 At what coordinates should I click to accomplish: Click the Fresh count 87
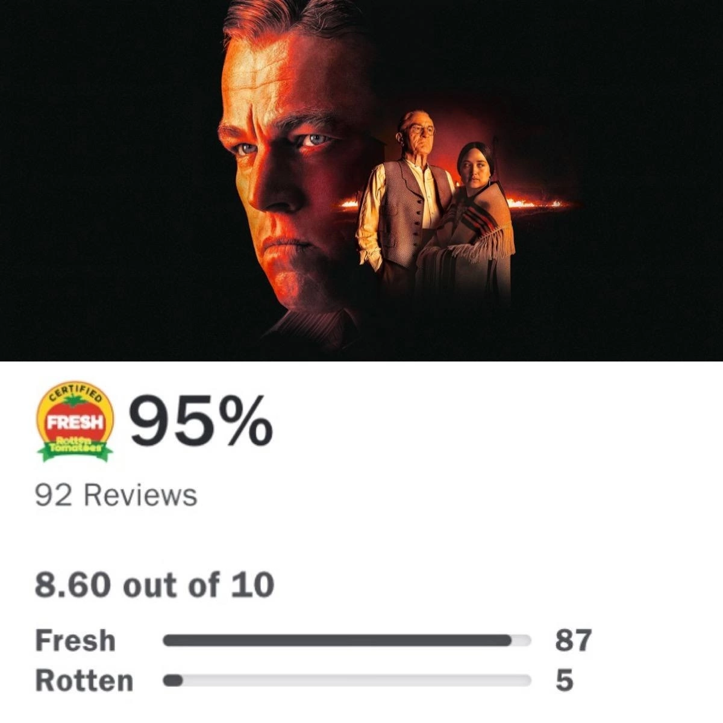[x=573, y=640]
